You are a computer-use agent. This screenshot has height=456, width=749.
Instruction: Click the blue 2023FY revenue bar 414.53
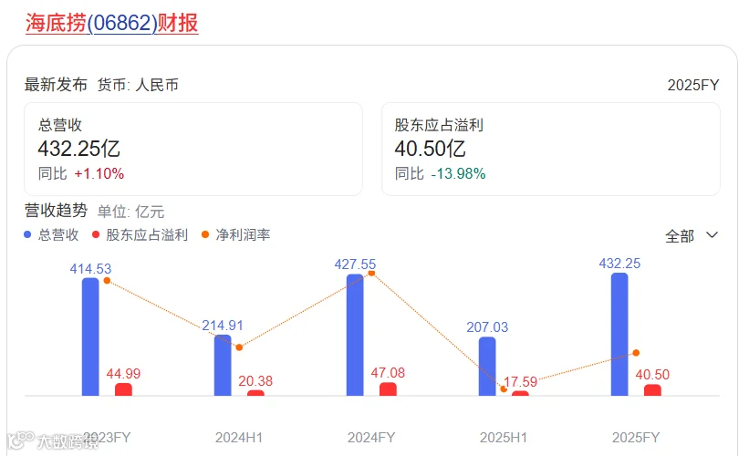tap(90, 337)
